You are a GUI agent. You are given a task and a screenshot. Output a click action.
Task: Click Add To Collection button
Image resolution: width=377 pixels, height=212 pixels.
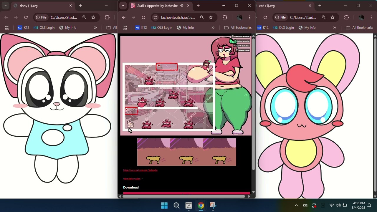242,46
